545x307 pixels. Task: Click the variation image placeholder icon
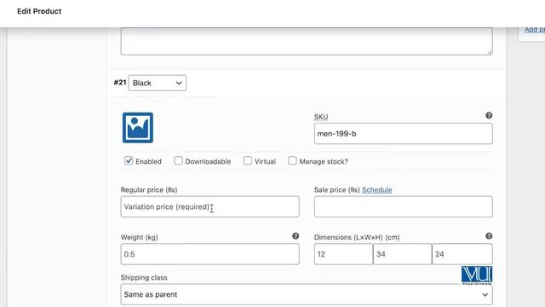click(138, 128)
